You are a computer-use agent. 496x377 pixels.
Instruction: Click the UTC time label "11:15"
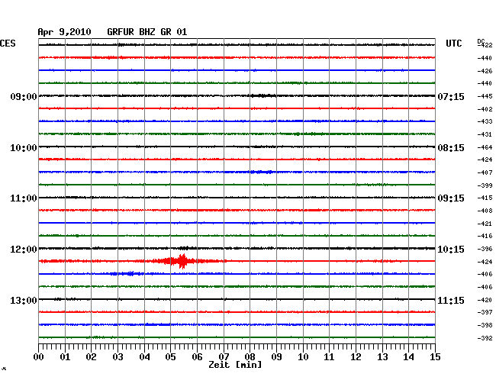(x=451, y=300)
